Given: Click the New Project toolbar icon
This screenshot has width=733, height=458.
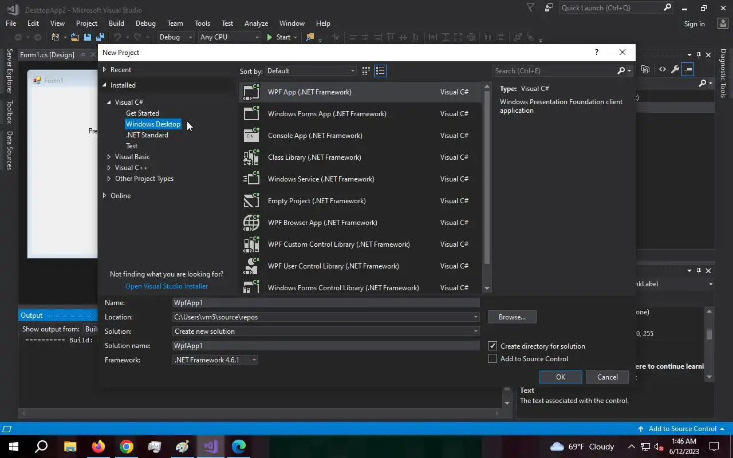Looking at the screenshot, I should point(56,37).
